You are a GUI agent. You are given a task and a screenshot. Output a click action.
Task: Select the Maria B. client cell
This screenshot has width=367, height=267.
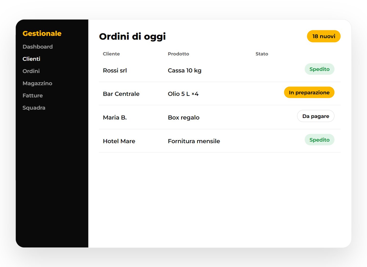coord(115,117)
